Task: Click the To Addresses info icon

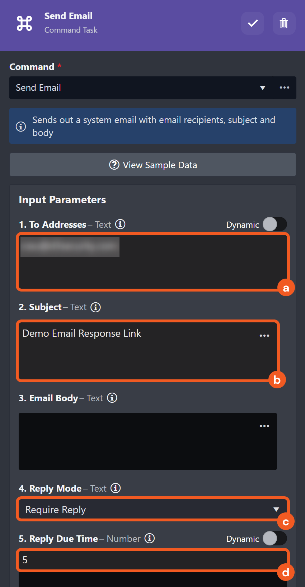Action: click(120, 224)
